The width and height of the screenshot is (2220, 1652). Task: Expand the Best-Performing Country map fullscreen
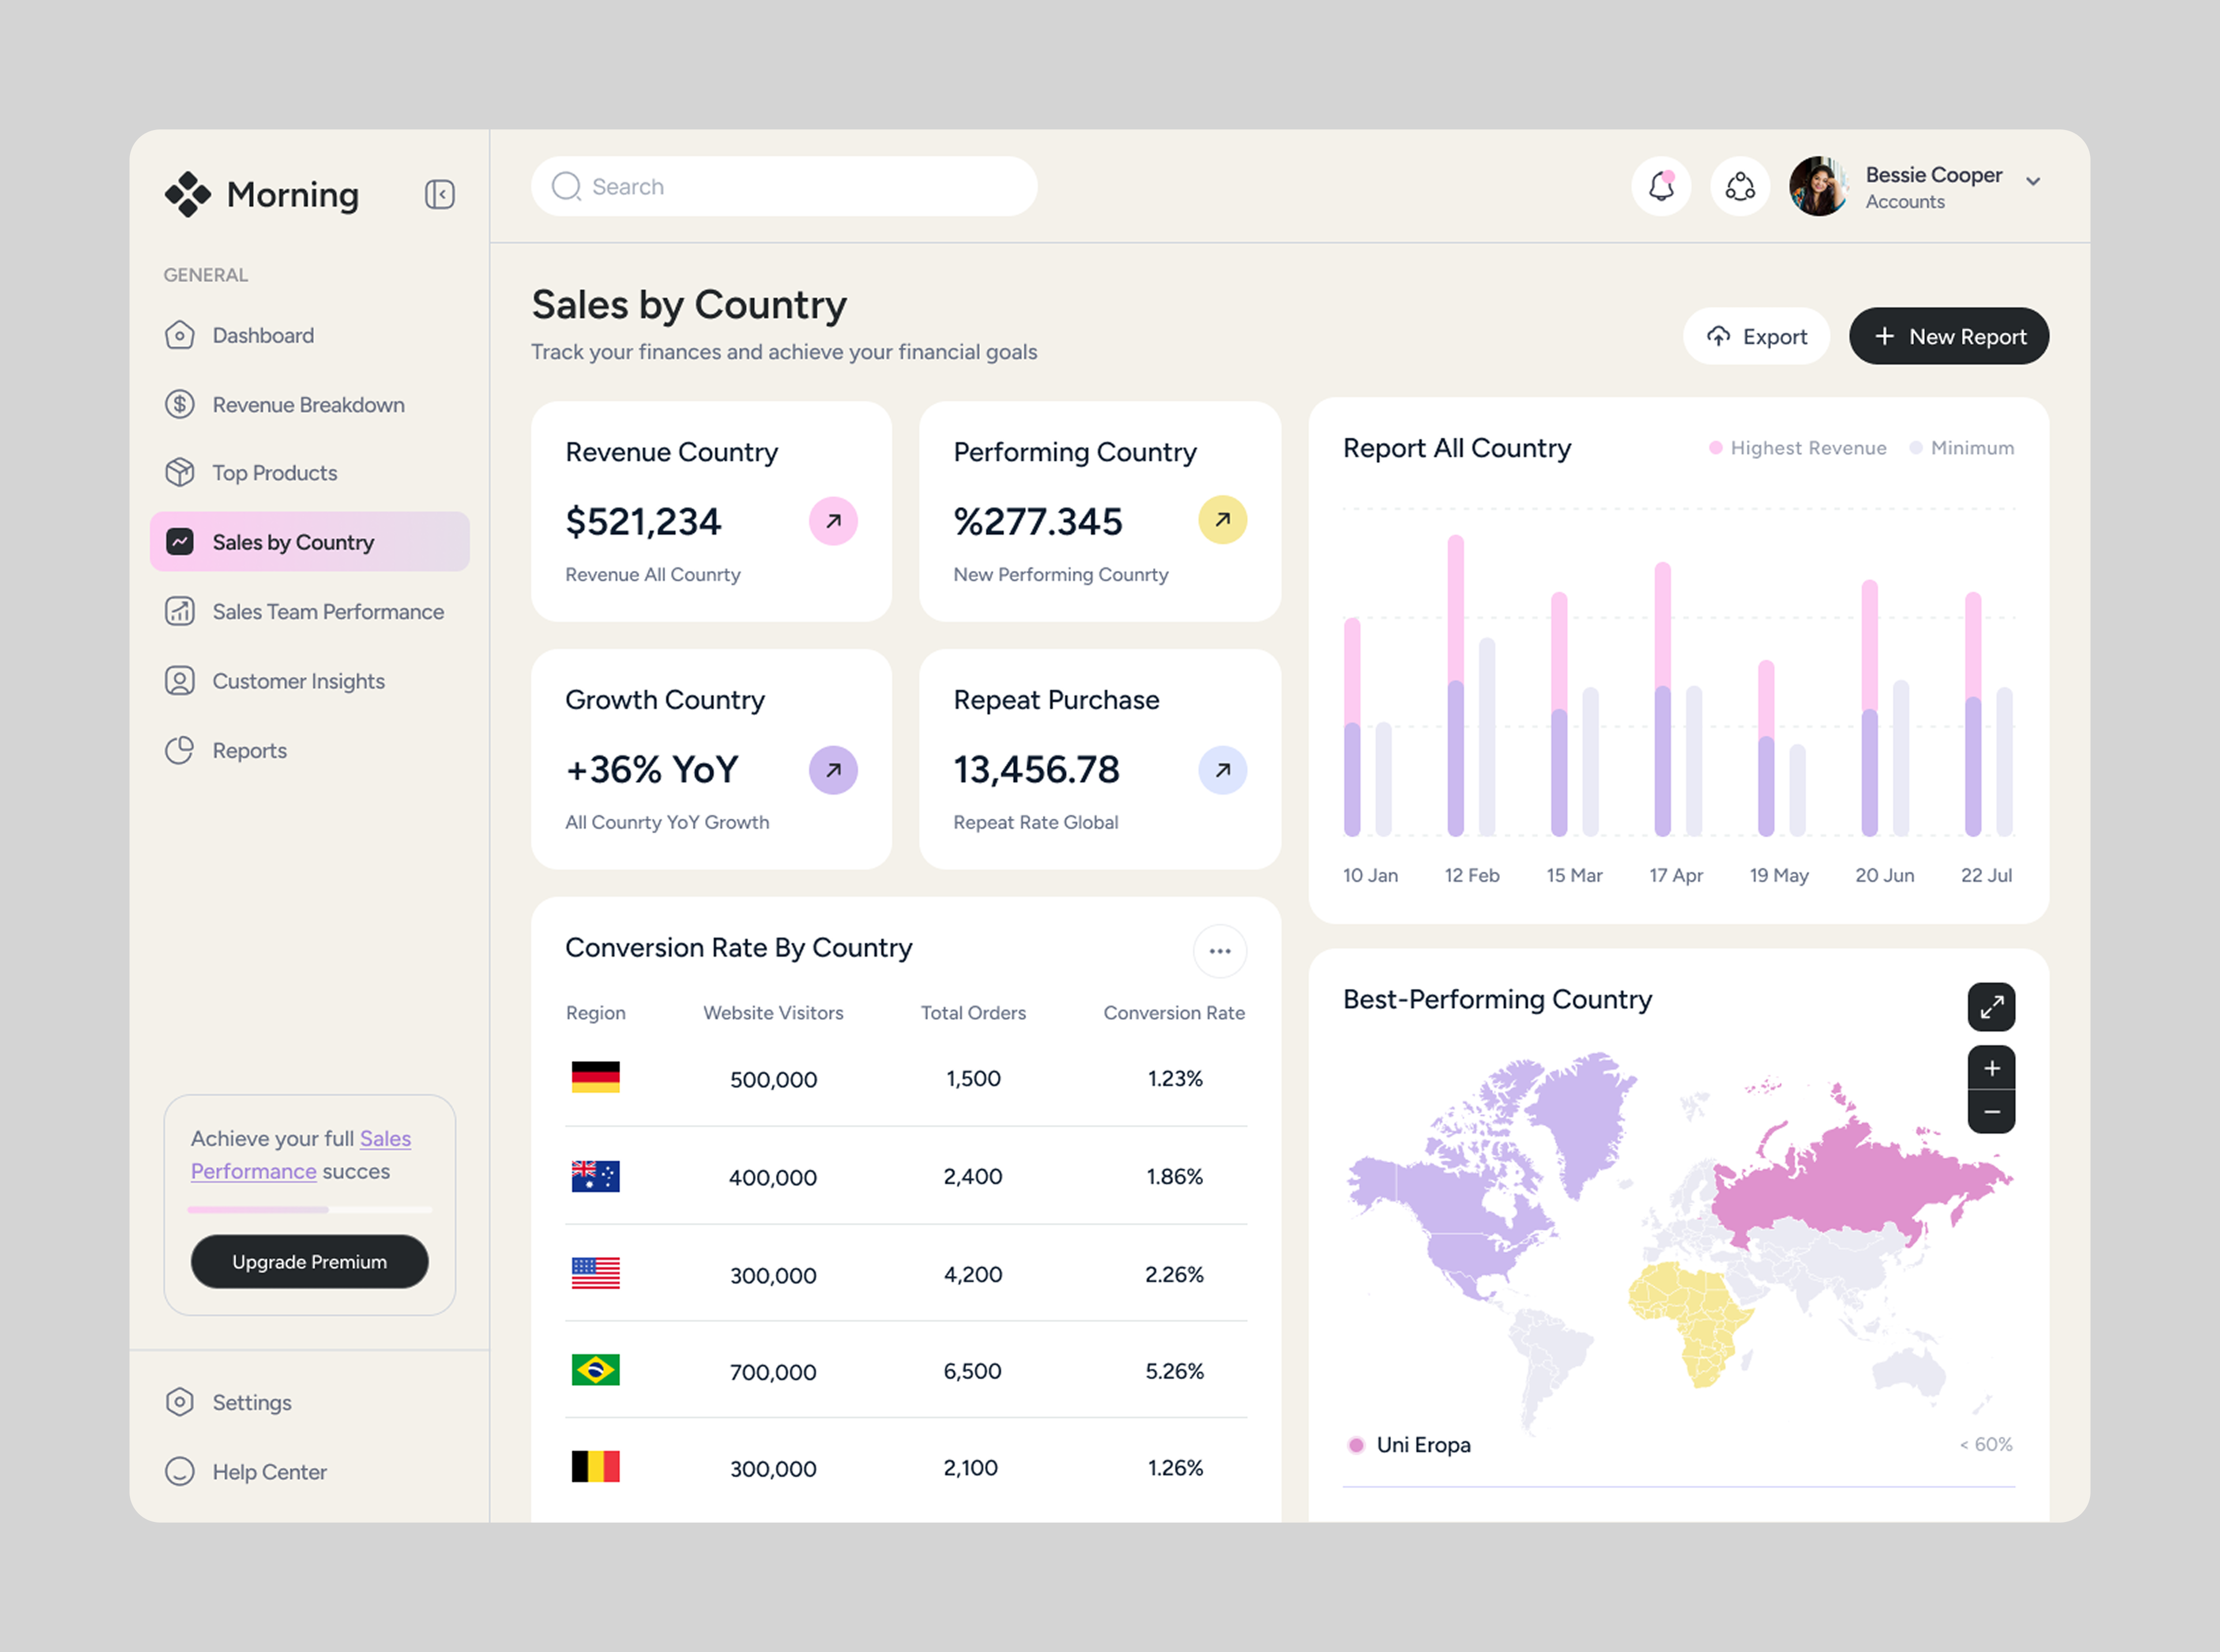1992,1007
